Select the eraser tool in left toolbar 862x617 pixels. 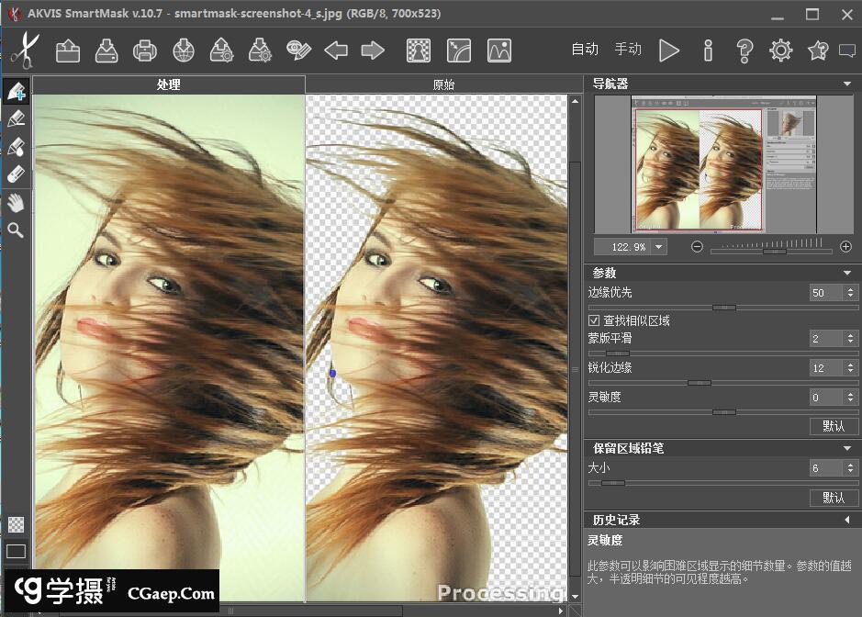[16, 174]
